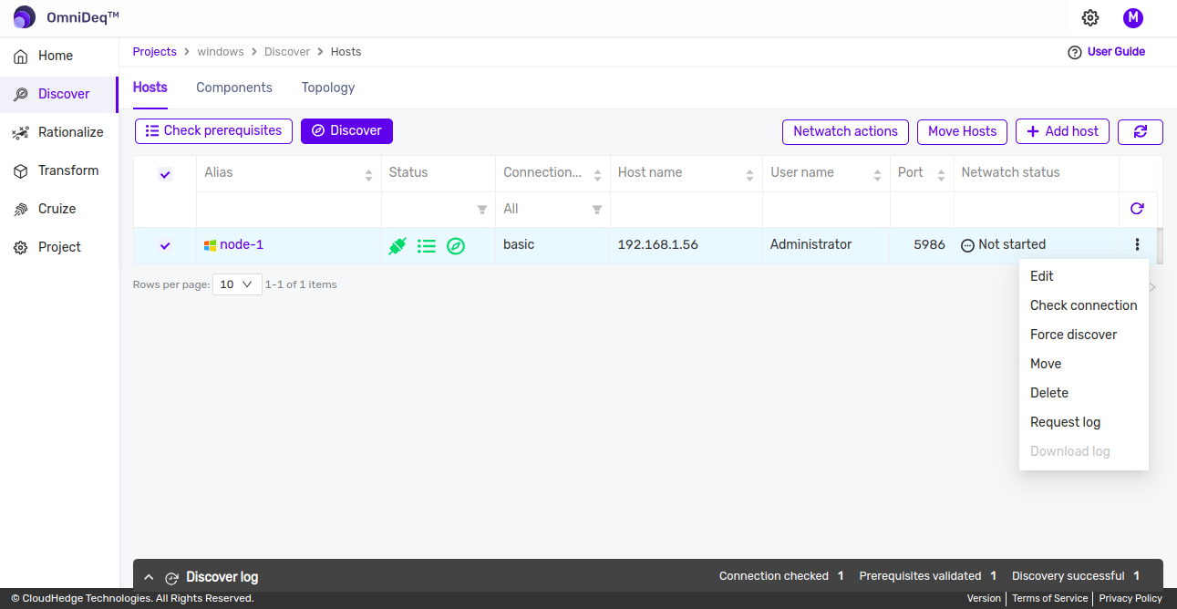Open the User Guide link
Viewport: 1177px width, 609px height.
1116,52
